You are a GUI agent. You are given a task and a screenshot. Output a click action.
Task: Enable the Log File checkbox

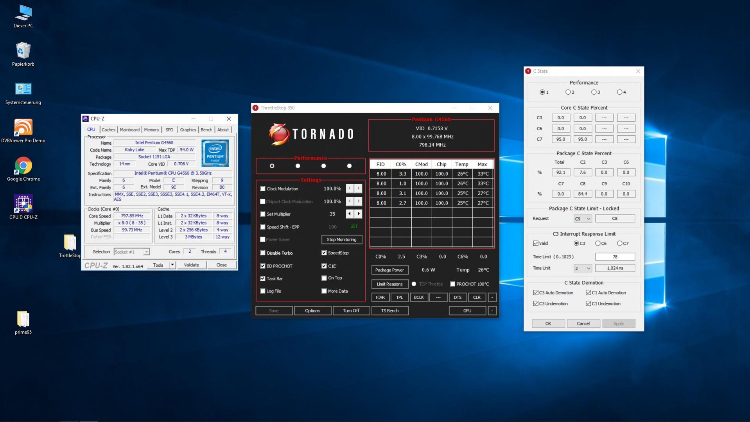(x=263, y=291)
